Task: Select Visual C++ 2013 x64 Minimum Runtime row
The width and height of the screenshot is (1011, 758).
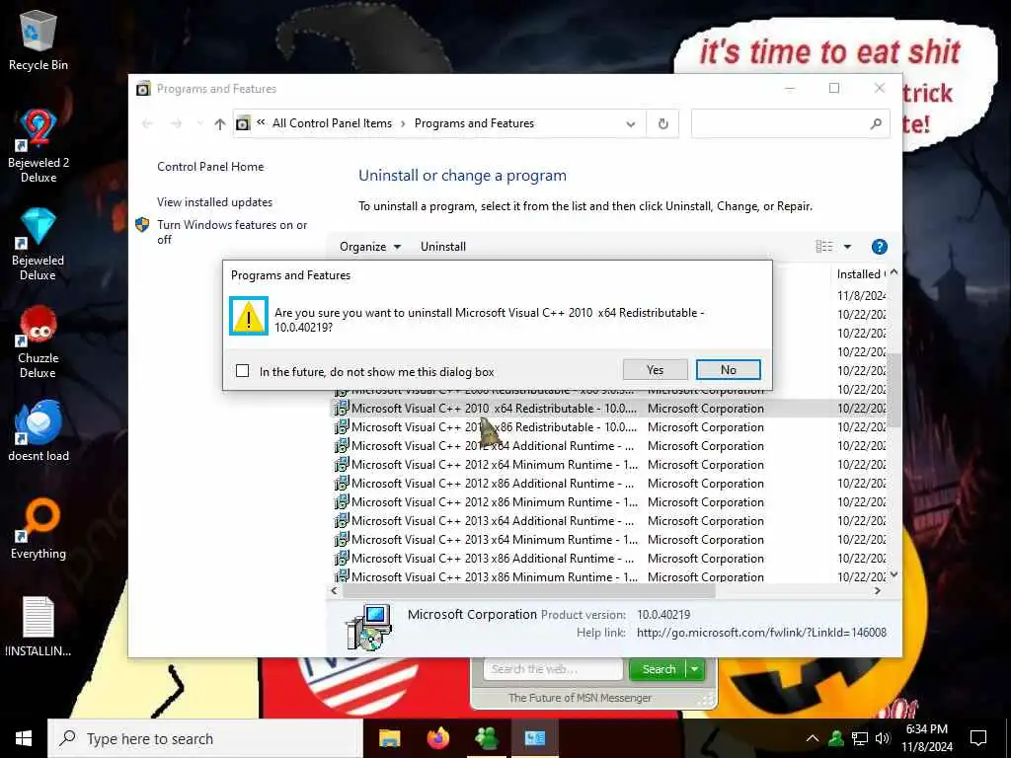Action: tap(608, 540)
